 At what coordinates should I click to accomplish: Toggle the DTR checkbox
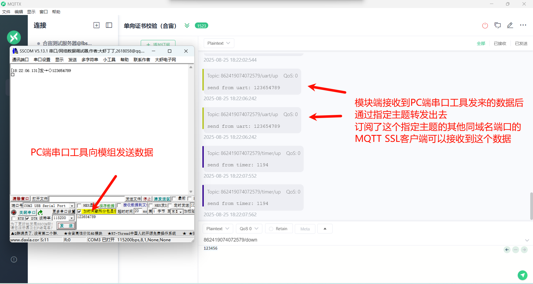(x=27, y=219)
